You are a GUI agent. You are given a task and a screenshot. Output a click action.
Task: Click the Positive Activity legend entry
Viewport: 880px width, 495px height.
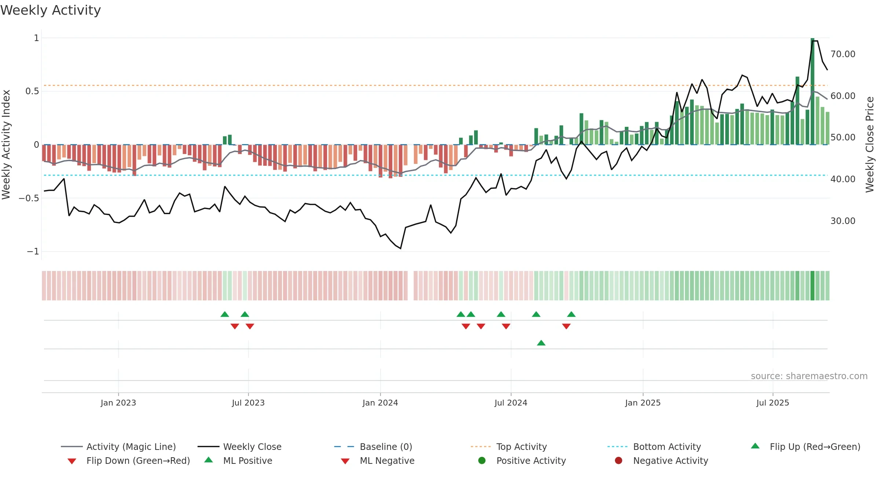tap(522, 461)
